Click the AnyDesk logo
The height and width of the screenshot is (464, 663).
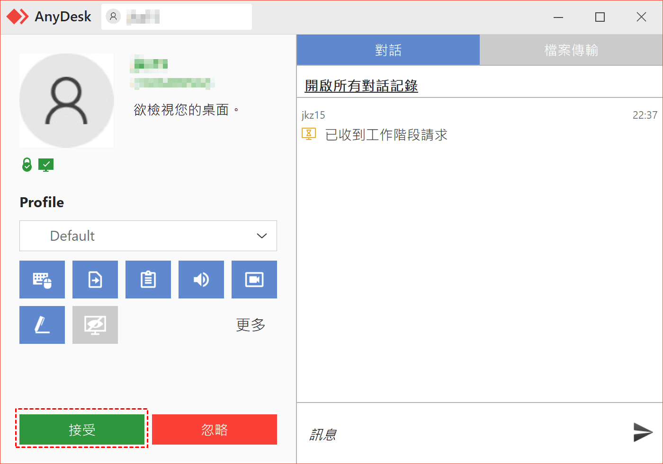(18, 17)
